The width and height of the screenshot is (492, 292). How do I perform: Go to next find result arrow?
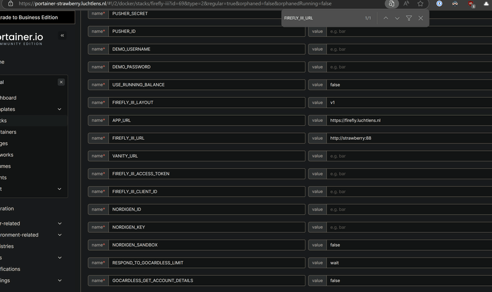pos(397,18)
